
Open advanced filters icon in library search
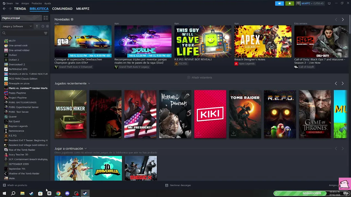(46, 33)
